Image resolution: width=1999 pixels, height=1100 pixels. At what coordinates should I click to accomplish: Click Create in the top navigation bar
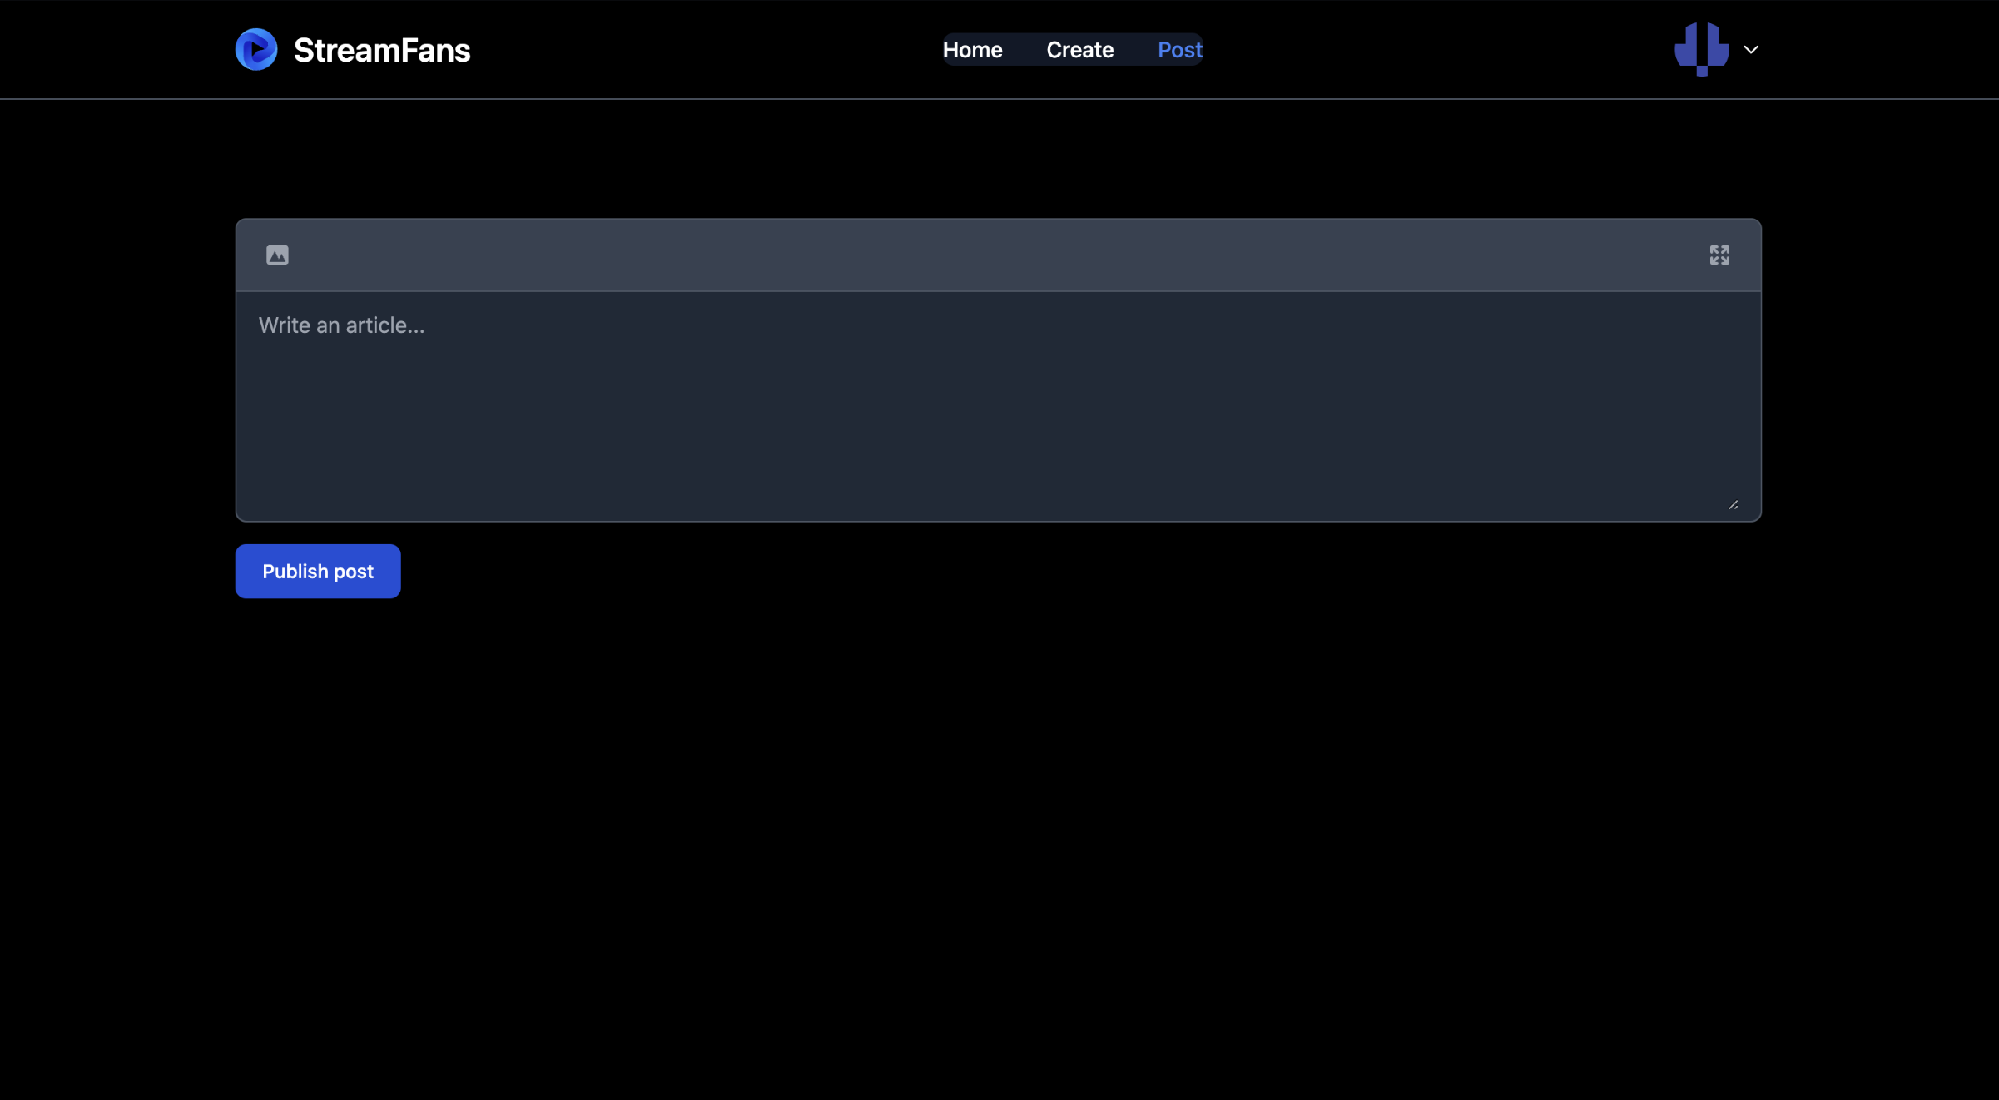click(x=1079, y=50)
